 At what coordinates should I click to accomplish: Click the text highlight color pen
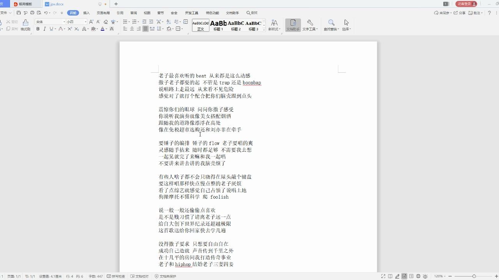tap(93, 29)
